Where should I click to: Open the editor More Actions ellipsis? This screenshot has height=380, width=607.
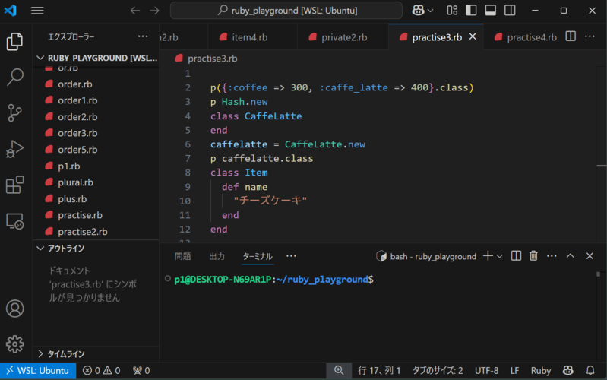coord(590,36)
